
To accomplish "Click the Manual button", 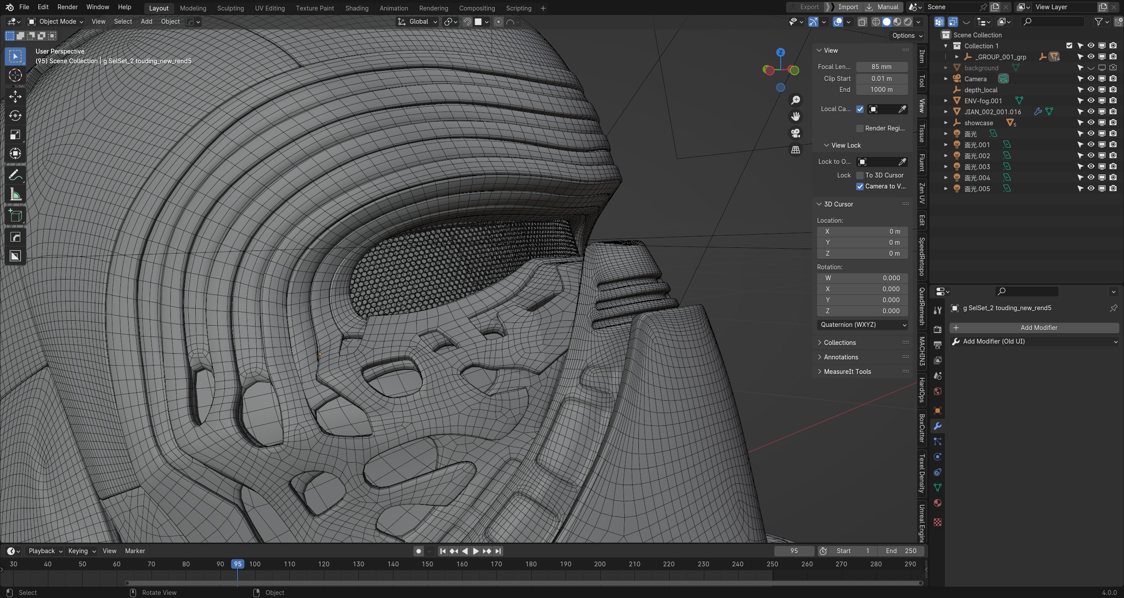I will 883,7.
